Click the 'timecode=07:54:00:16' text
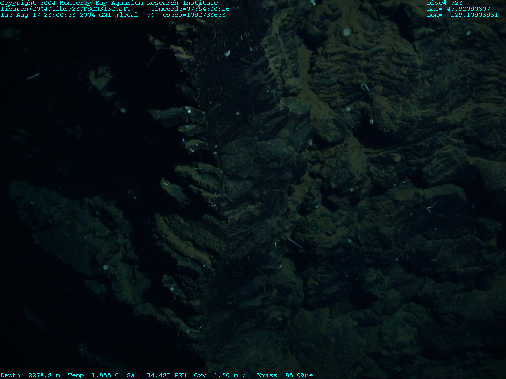506x379 pixels. (x=190, y=9)
